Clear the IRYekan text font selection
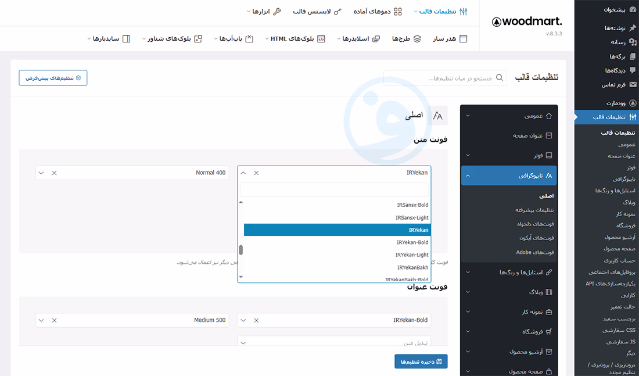 (256, 173)
